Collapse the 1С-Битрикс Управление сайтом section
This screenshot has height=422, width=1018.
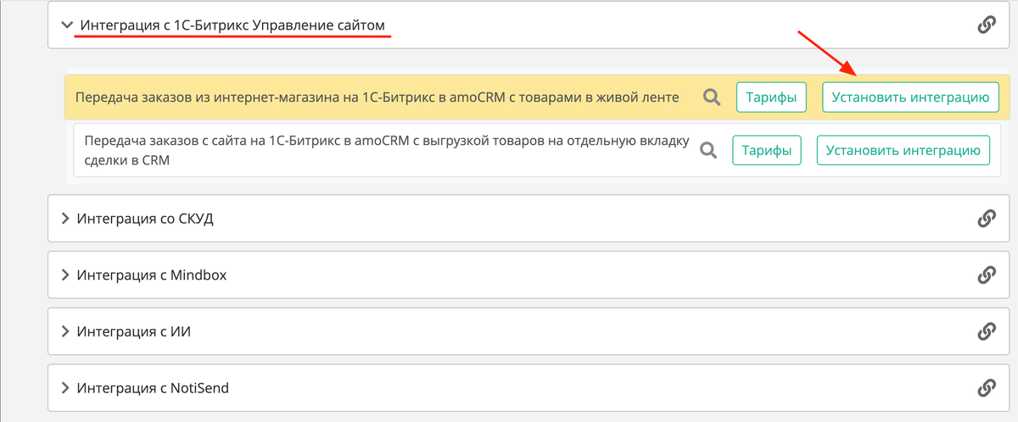coord(67,25)
